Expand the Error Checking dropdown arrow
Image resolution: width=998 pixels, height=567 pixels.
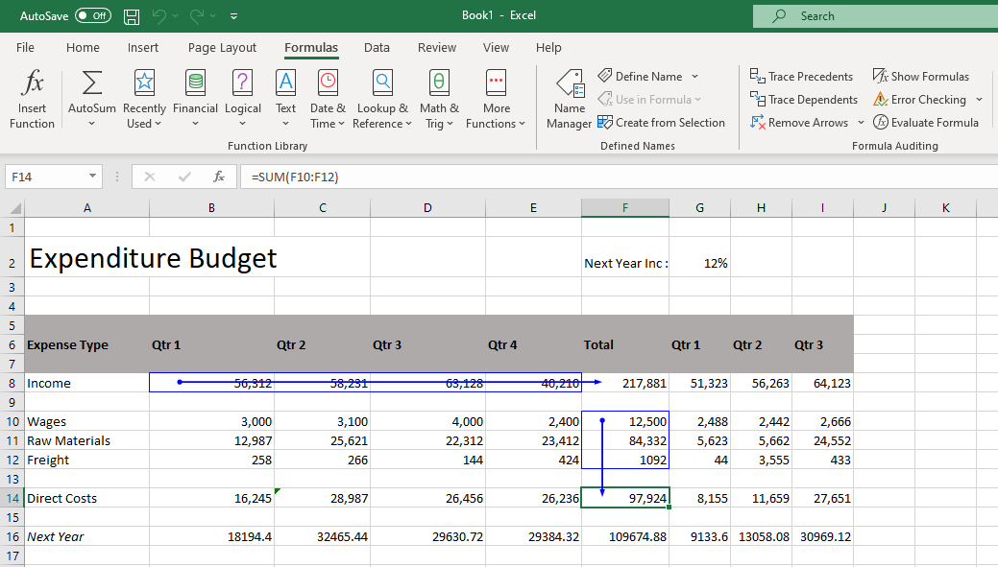(x=979, y=100)
